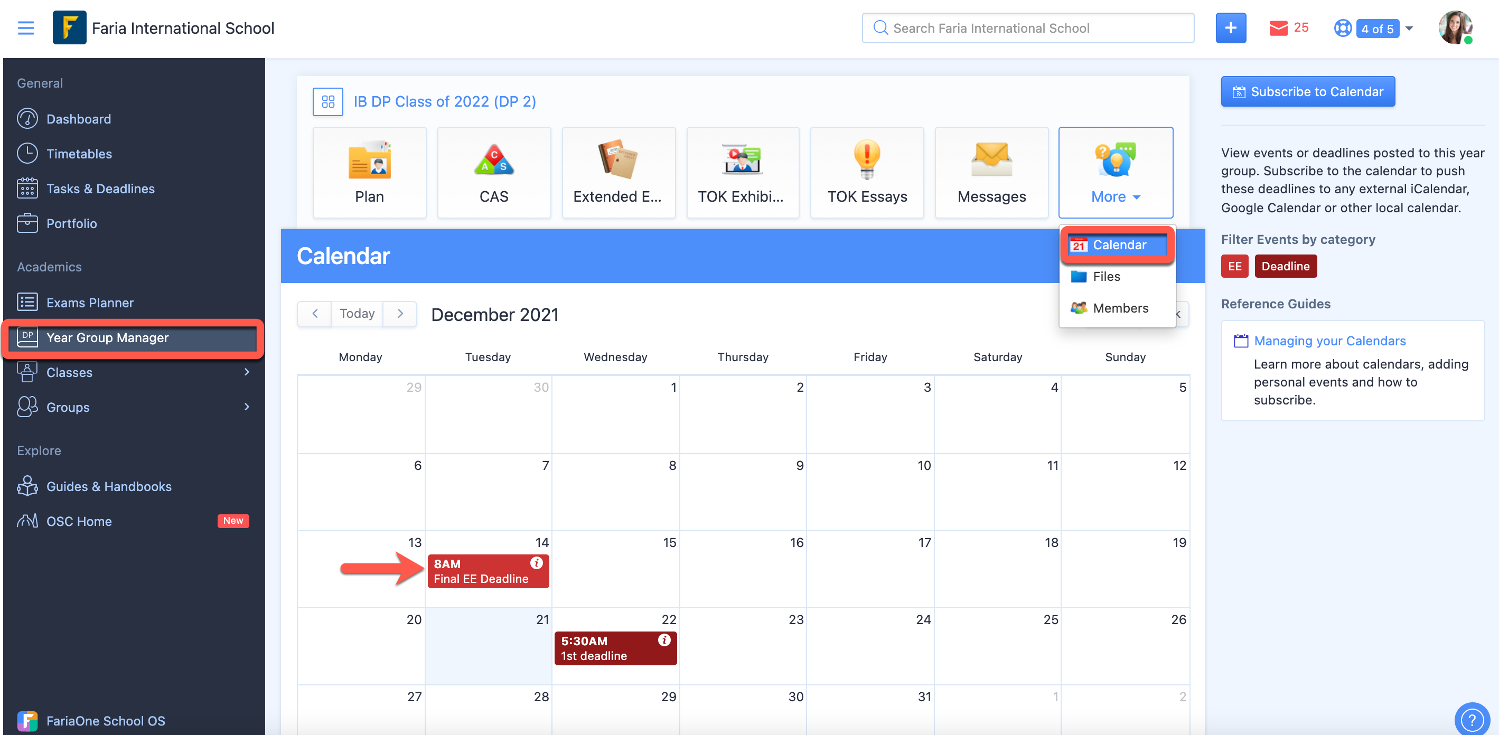Click the help question mark bubble
Image resolution: width=1499 pixels, height=735 pixels.
click(1471, 719)
